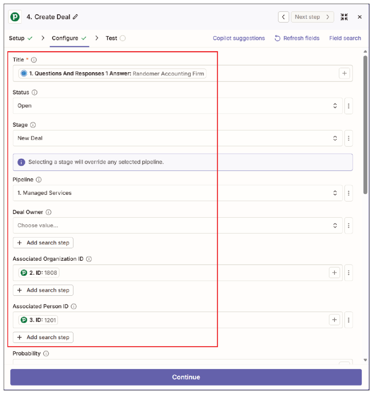Click Associated Person ID input field

[178, 320]
